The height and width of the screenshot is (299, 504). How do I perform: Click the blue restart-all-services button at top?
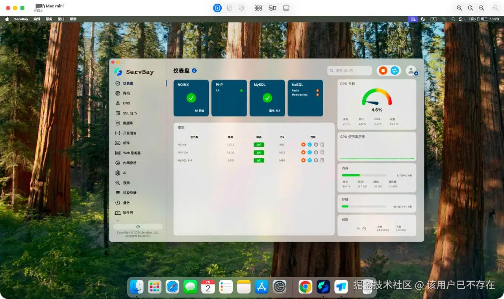click(395, 70)
